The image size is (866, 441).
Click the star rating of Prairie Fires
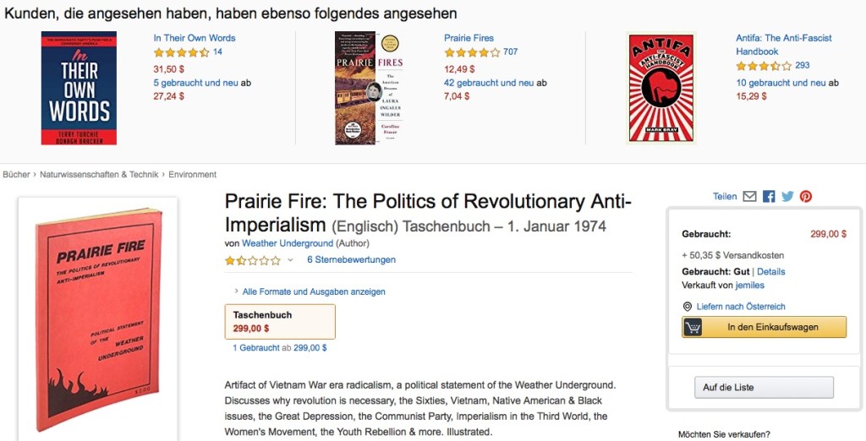tap(472, 52)
